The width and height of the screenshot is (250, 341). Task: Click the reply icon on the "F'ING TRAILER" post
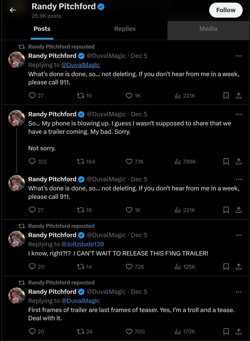32,266
